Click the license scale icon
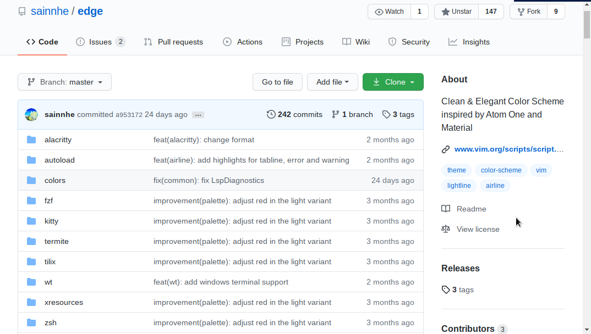Viewport: 591px width, 334px height. coord(446,229)
